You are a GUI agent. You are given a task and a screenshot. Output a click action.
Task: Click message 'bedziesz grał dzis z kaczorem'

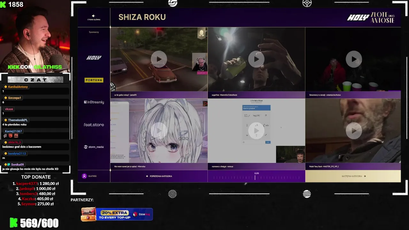(x=22, y=147)
